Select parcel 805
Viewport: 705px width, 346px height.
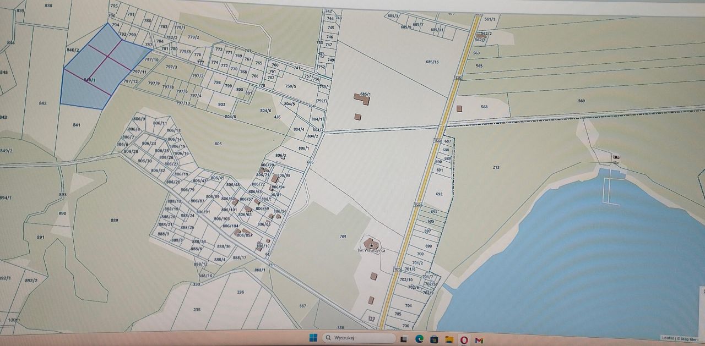pyautogui.click(x=218, y=144)
